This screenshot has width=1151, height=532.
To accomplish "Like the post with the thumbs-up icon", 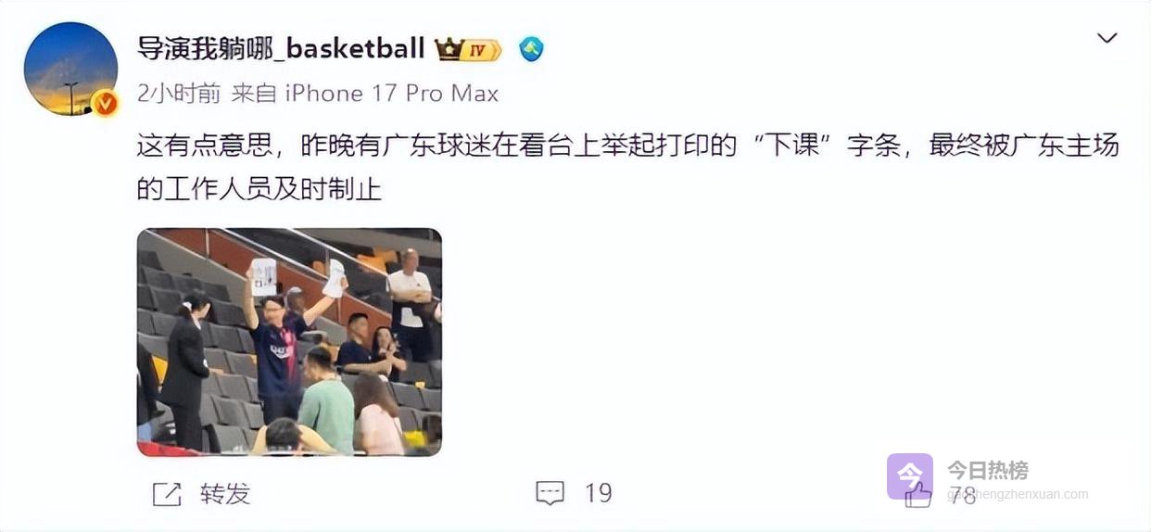I will (x=917, y=495).
